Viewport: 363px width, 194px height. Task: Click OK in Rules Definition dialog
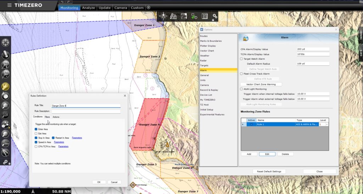pyautogui.click(x=99, y=182)
